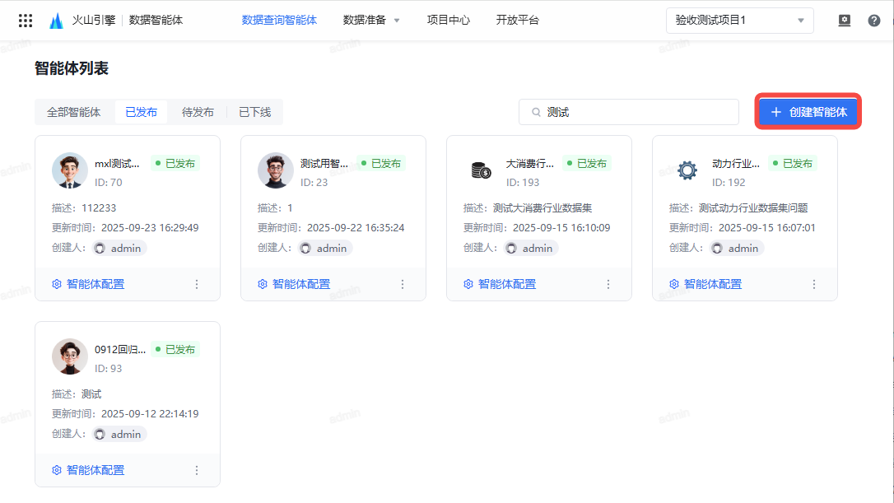
Task: Click the 创建智能体 button
Action: click(x=808, y=112)
